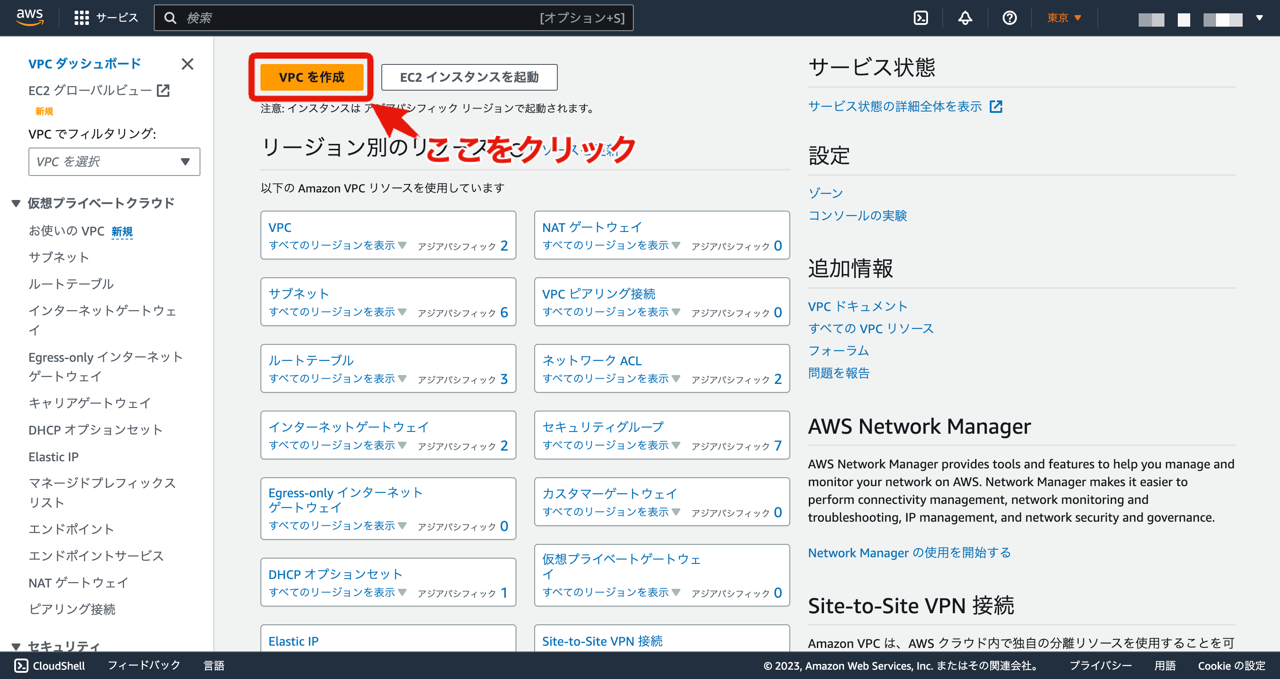
Task: Collapse the 仮想プライベートクラウド sidebar section
Action: click(16, 203)
